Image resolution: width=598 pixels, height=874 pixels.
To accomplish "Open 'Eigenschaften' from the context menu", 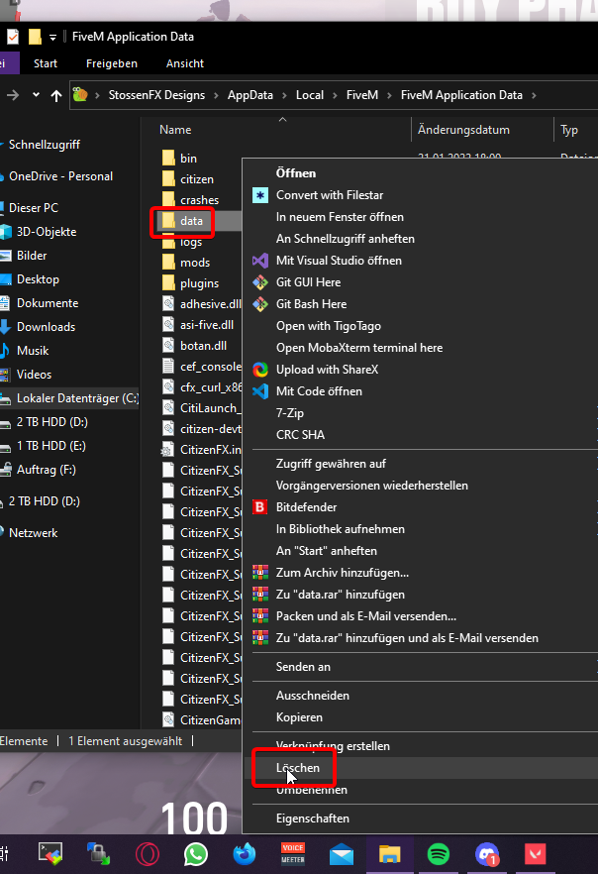I will coord(312,819).
